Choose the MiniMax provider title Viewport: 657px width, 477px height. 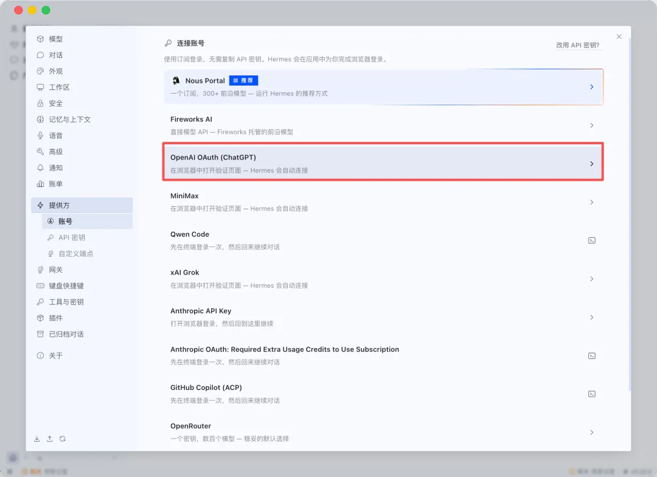(x=184, y=196)
